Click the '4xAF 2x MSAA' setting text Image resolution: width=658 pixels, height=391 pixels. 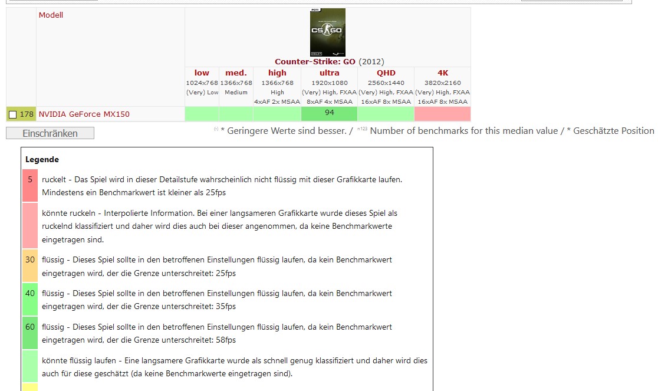pyautogui.click(x=277, y=101)
